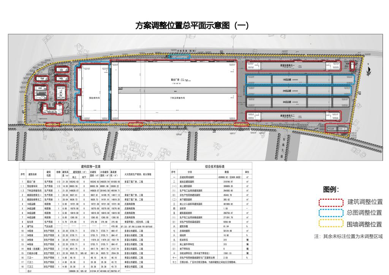Click the 地上建筑面积 indicator row
389x275 pixels.
(211, 186)
